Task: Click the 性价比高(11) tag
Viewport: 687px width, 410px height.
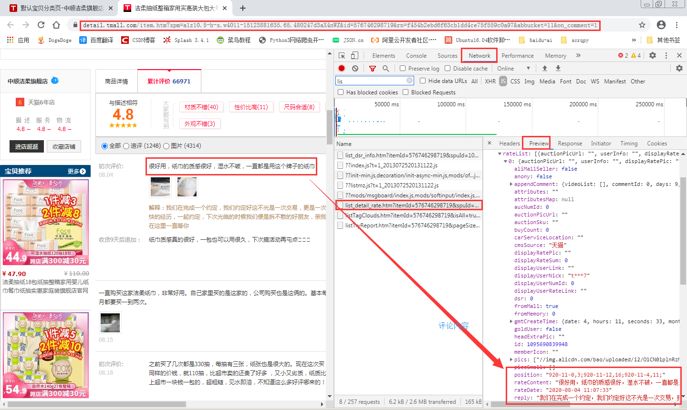Action: point(251,107)
